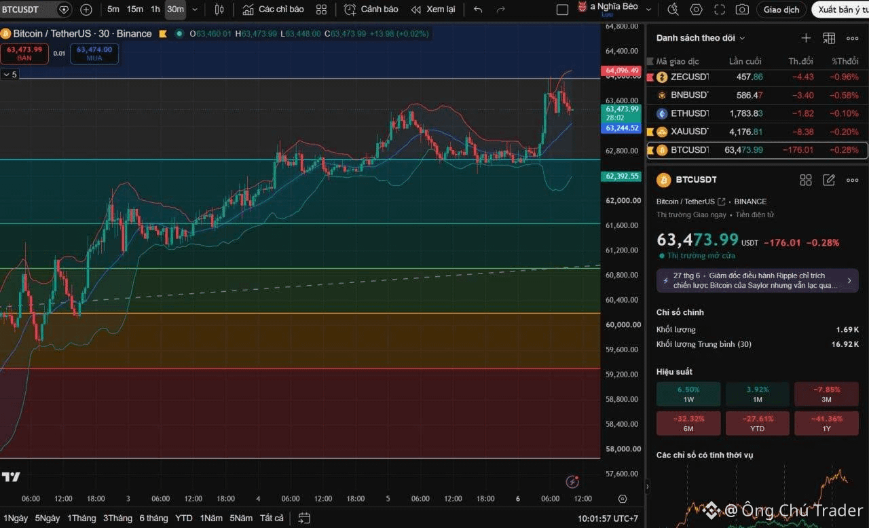Click the Giao dịch button
Viewport: 869px width, 528px height.
(x=781, y=10)
